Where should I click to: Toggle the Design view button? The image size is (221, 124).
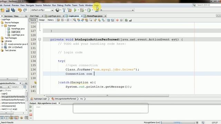pyautogui.click(x=42, y=20)
